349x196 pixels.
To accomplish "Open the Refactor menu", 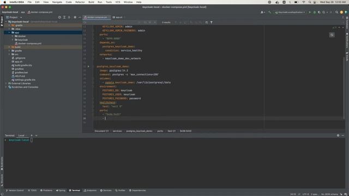I will [x=80, y=2].
